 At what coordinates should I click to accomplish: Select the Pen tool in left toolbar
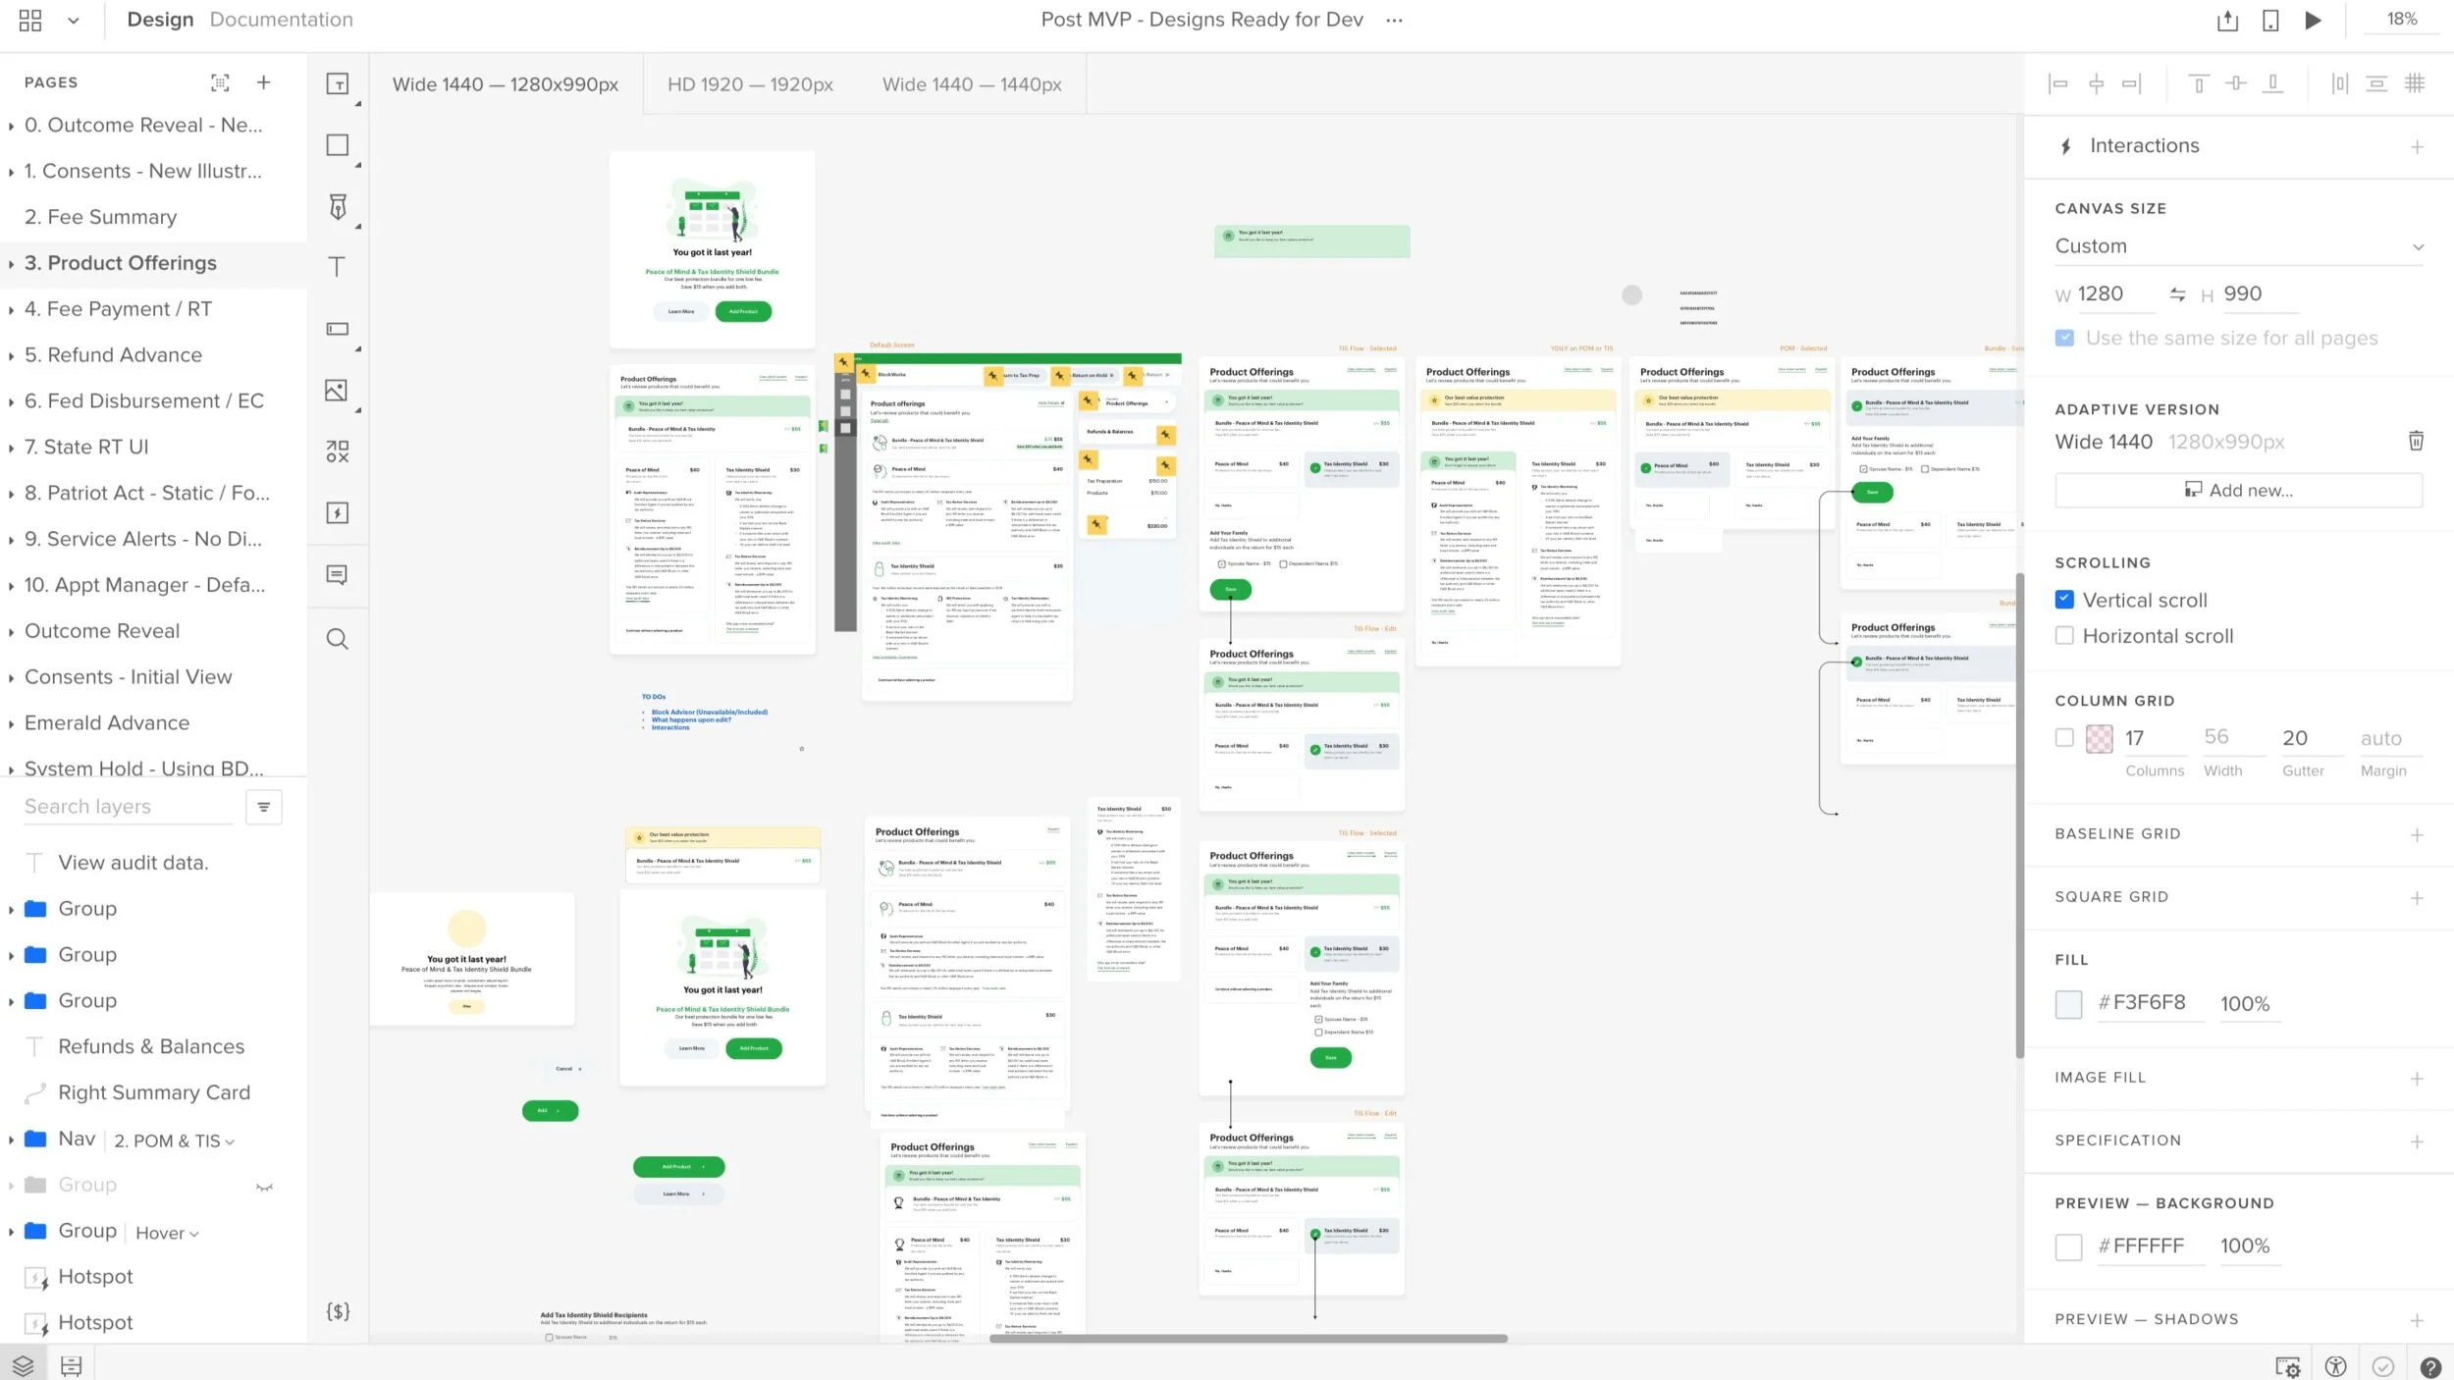pos(338,206)
